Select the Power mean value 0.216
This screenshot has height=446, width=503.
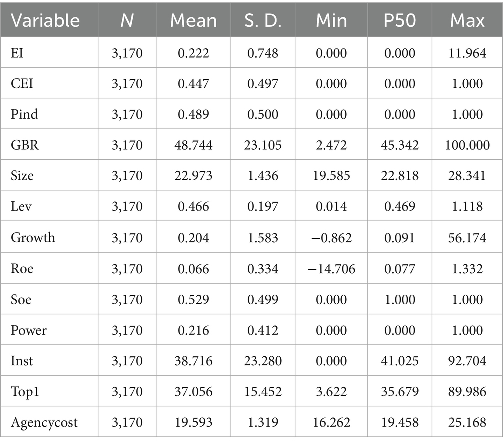193,330
